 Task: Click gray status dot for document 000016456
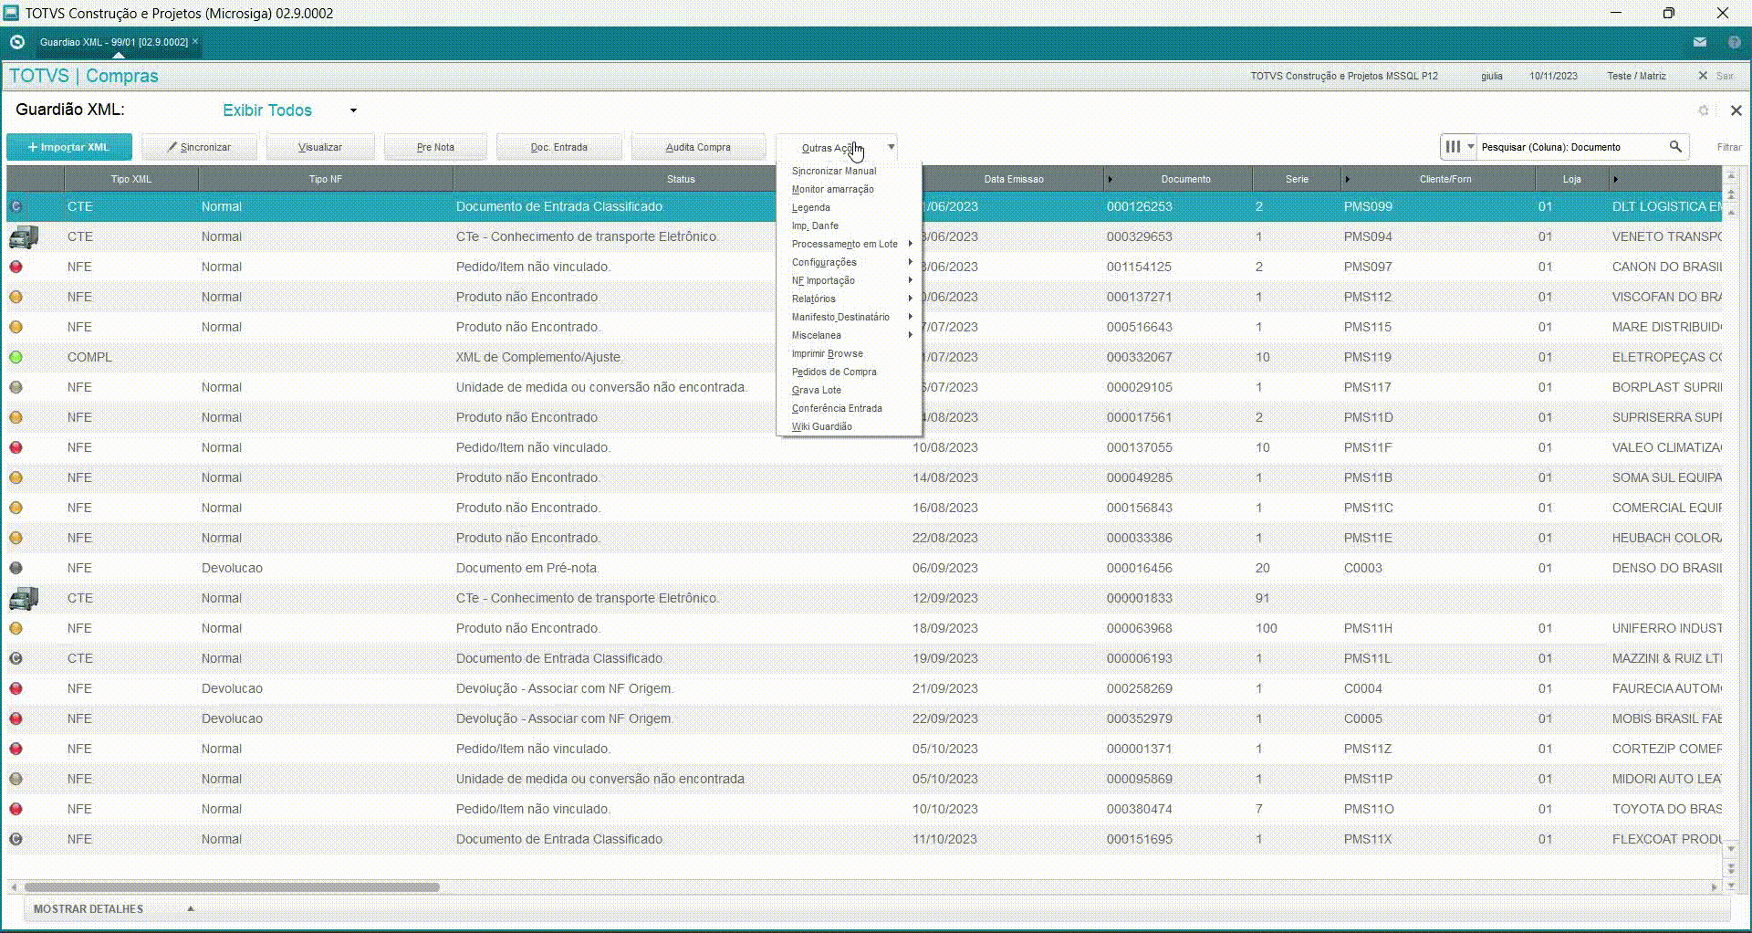[16, 569]
